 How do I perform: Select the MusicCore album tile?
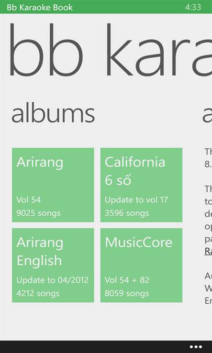(x=141, y=265)
